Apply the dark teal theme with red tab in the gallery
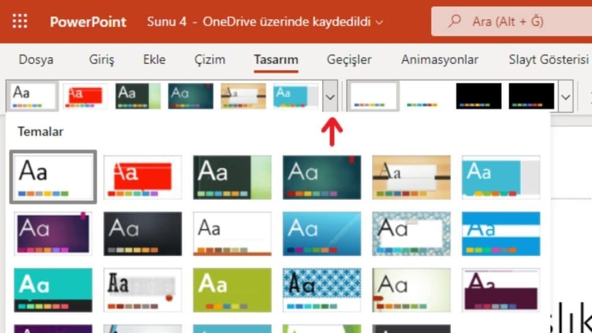Screen dimensions: 592x333 coord(321,177)
